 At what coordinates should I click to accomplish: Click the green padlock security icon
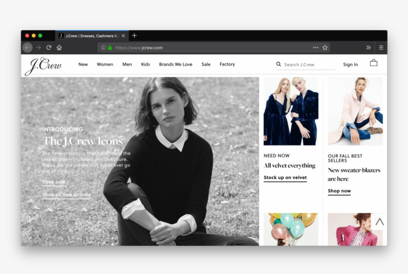coord(110,48)
